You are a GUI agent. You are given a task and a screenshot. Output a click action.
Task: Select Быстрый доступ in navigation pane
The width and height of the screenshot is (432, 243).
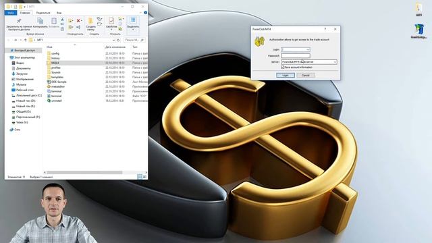click(x=24, y=51)
